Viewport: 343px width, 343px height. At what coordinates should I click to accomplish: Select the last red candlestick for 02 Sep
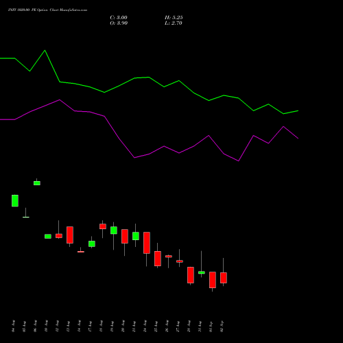click(x=224, y=278)
